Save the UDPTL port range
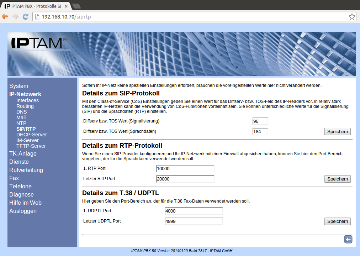This screenshot has height=256, width=360. pyautogui.click(x=337, y=221)
